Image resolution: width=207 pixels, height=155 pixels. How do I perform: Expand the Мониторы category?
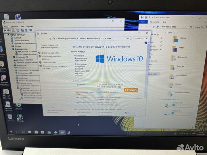click(x=14, y=78)
